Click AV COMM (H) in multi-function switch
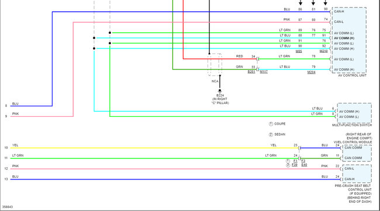 pos(349,112)
